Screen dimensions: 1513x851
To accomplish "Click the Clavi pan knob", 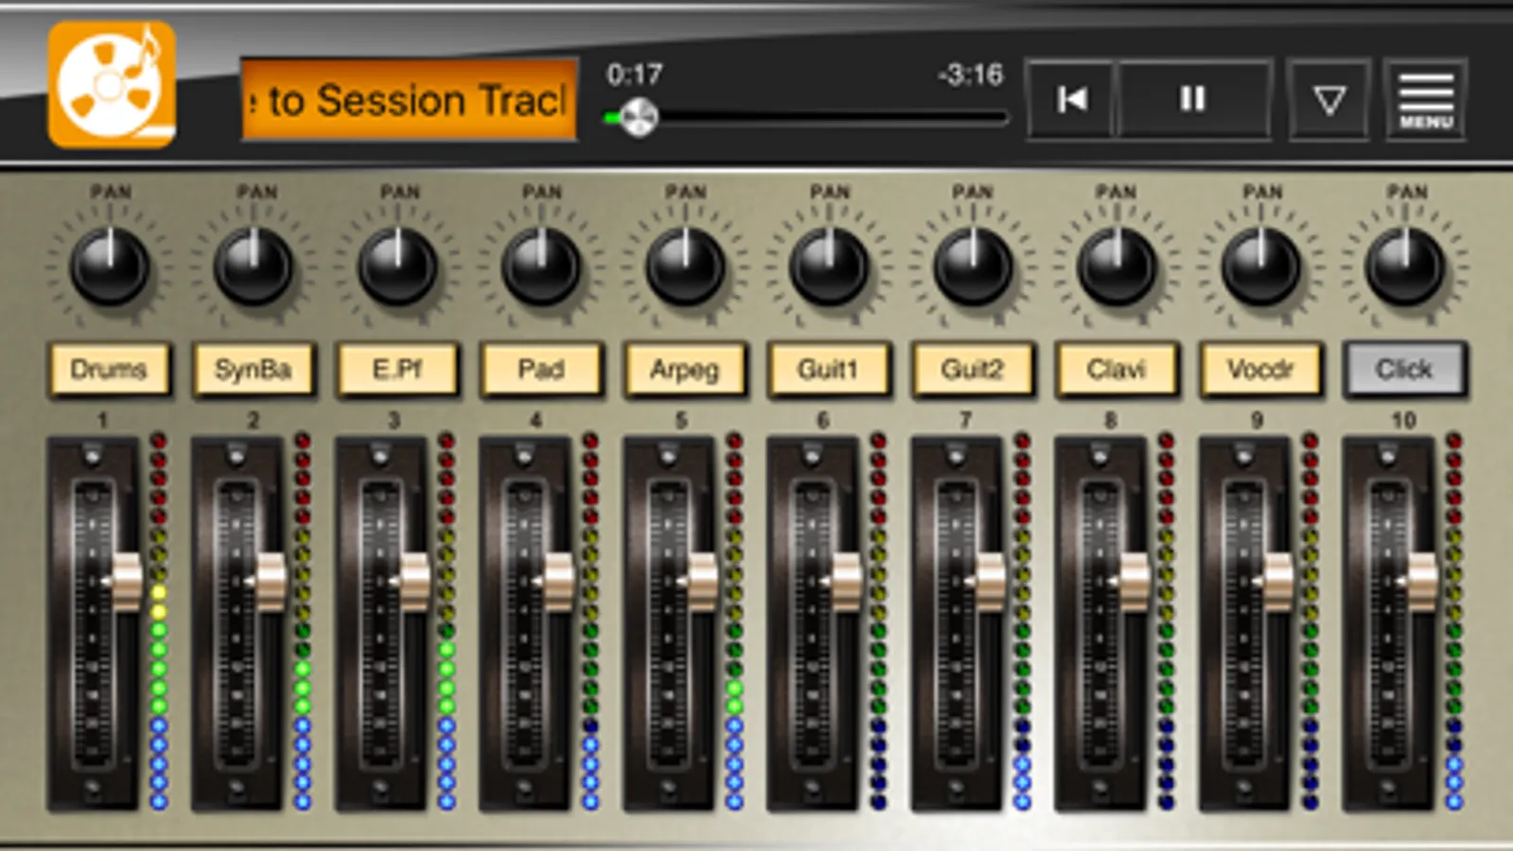I will coord(1117,267).
